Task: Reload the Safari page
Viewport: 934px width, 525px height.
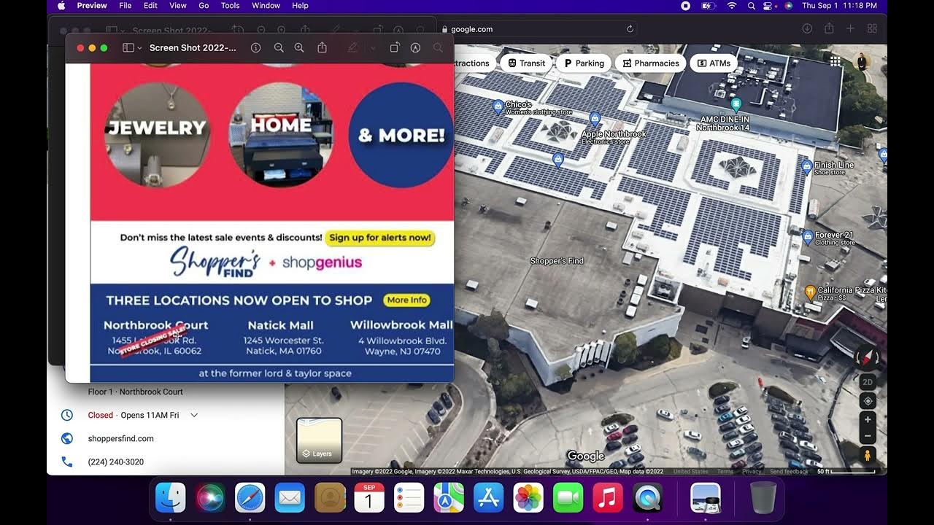Action: 630,29
